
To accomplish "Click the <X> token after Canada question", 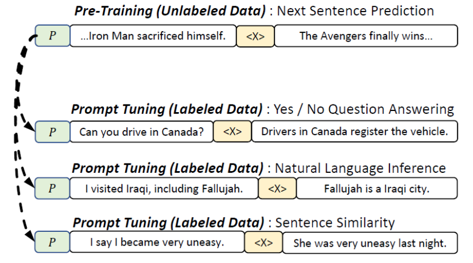I will pyautogui.click(x=232, y=131).
